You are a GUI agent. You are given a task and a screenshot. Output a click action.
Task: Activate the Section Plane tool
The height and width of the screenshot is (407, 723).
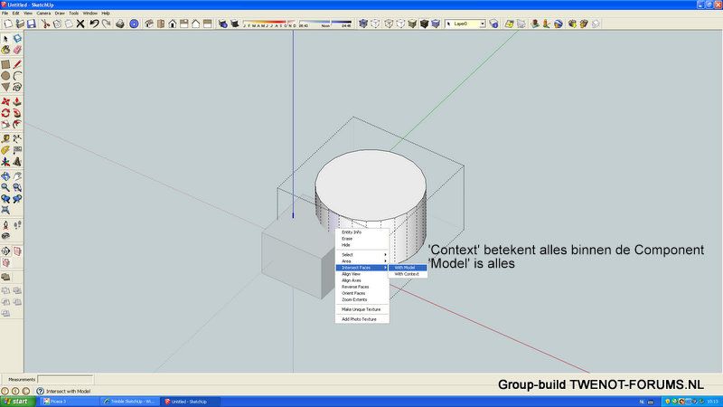click(5, 251)
